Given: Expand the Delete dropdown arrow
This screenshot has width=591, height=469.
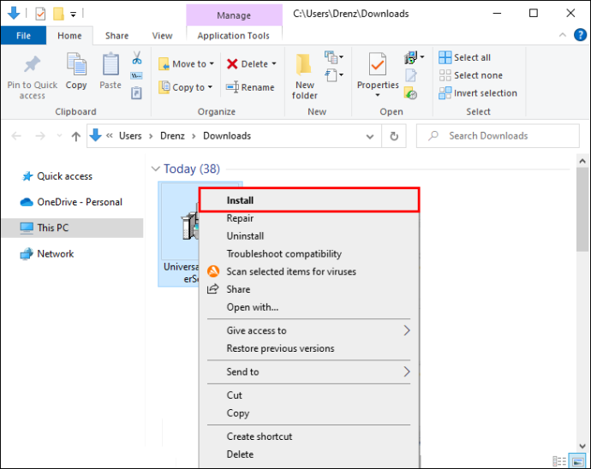Looking at the screenshot, I should tap(274, 63).
